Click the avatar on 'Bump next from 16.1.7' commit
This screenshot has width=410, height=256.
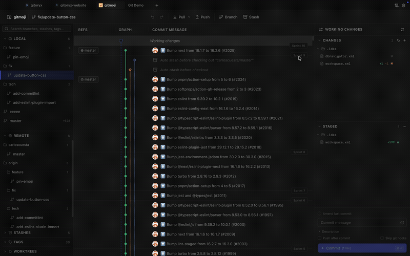pyautogui.click(x=155, y=50)
